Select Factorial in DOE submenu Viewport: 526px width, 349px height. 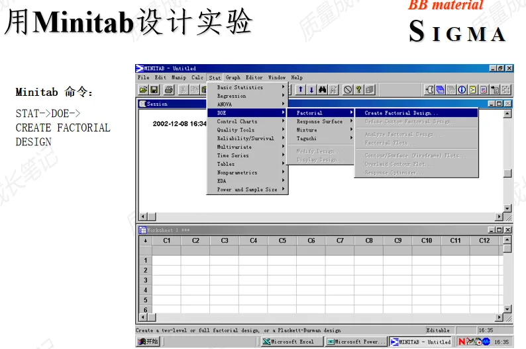coord(321,113)
